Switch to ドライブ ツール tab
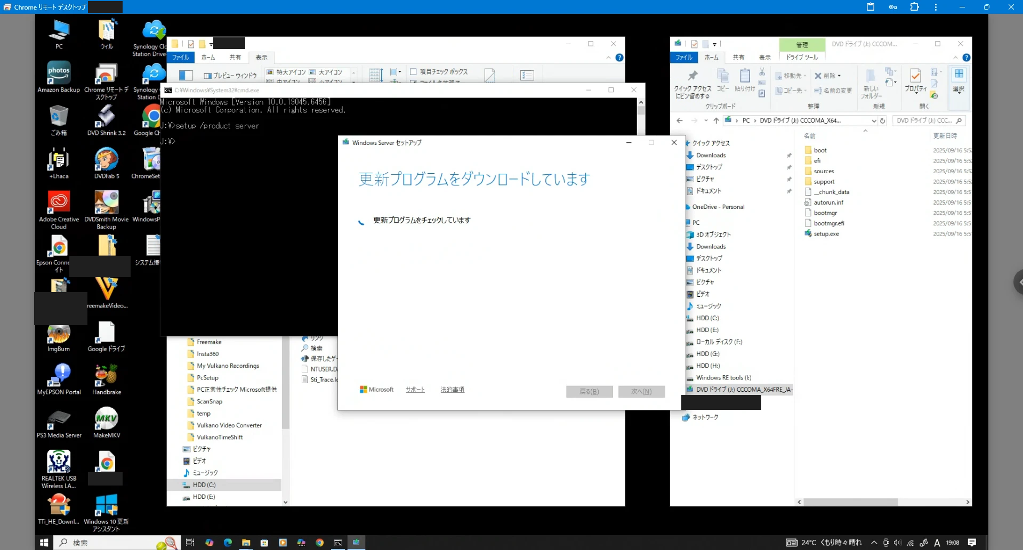The image size is (1023, 550). point(802,58)
